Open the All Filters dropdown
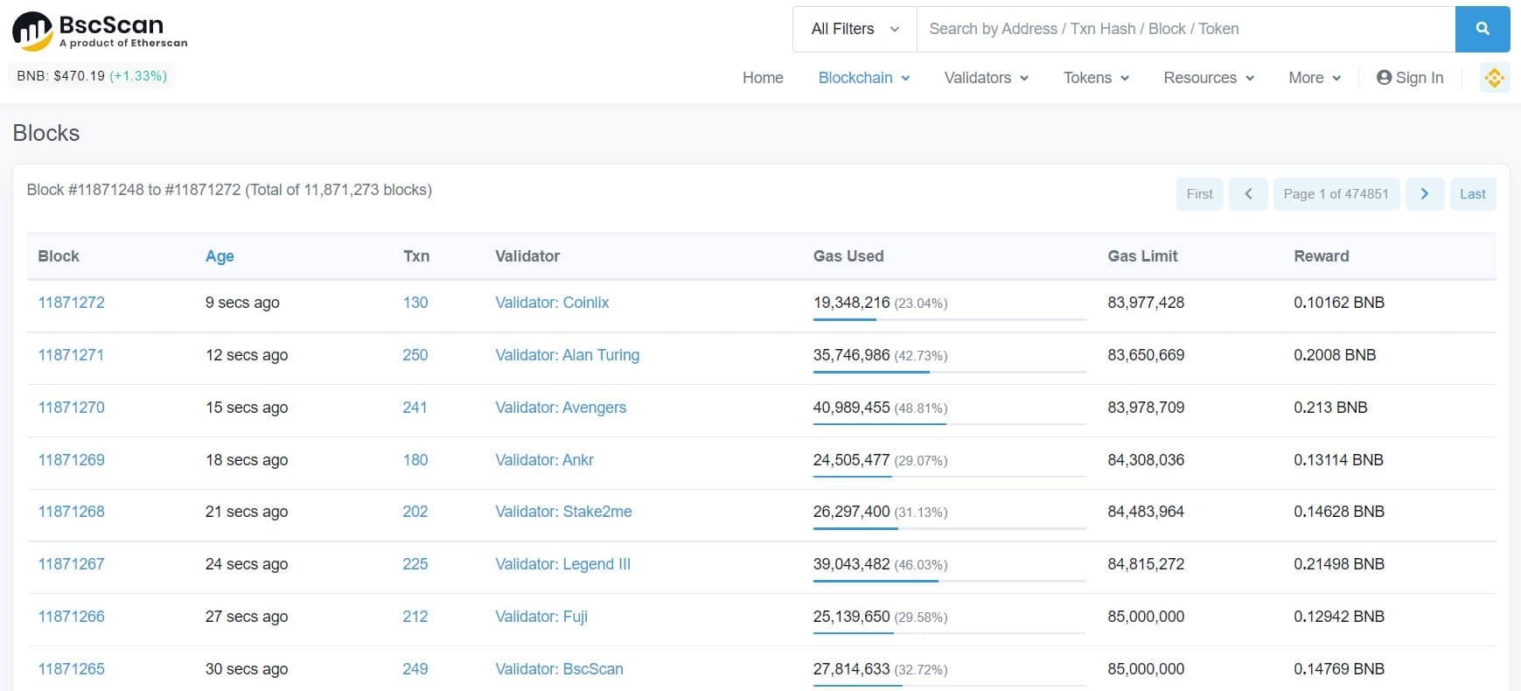 coord(855,29)
